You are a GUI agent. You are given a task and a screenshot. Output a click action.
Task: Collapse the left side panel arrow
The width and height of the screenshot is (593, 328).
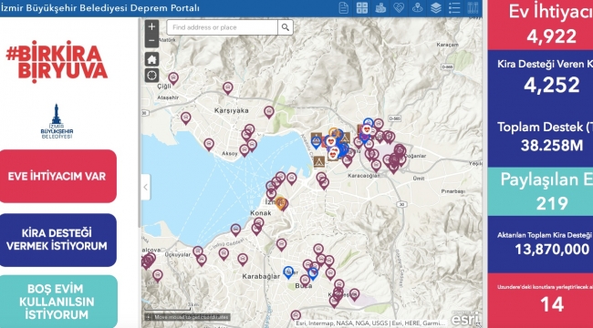pos(146,187)
